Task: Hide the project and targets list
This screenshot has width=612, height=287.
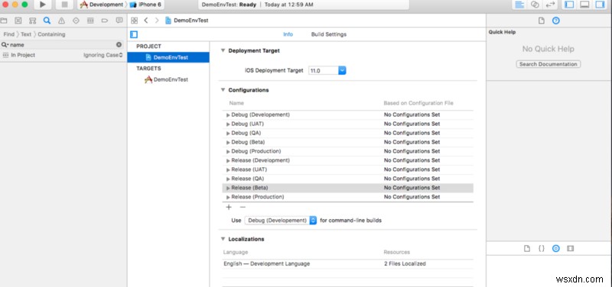Action: click(134, 34)
